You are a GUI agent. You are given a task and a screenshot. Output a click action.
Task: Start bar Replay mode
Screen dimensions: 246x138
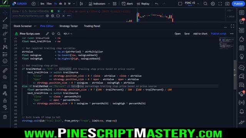pyautogui.click(x=143, y=4)
